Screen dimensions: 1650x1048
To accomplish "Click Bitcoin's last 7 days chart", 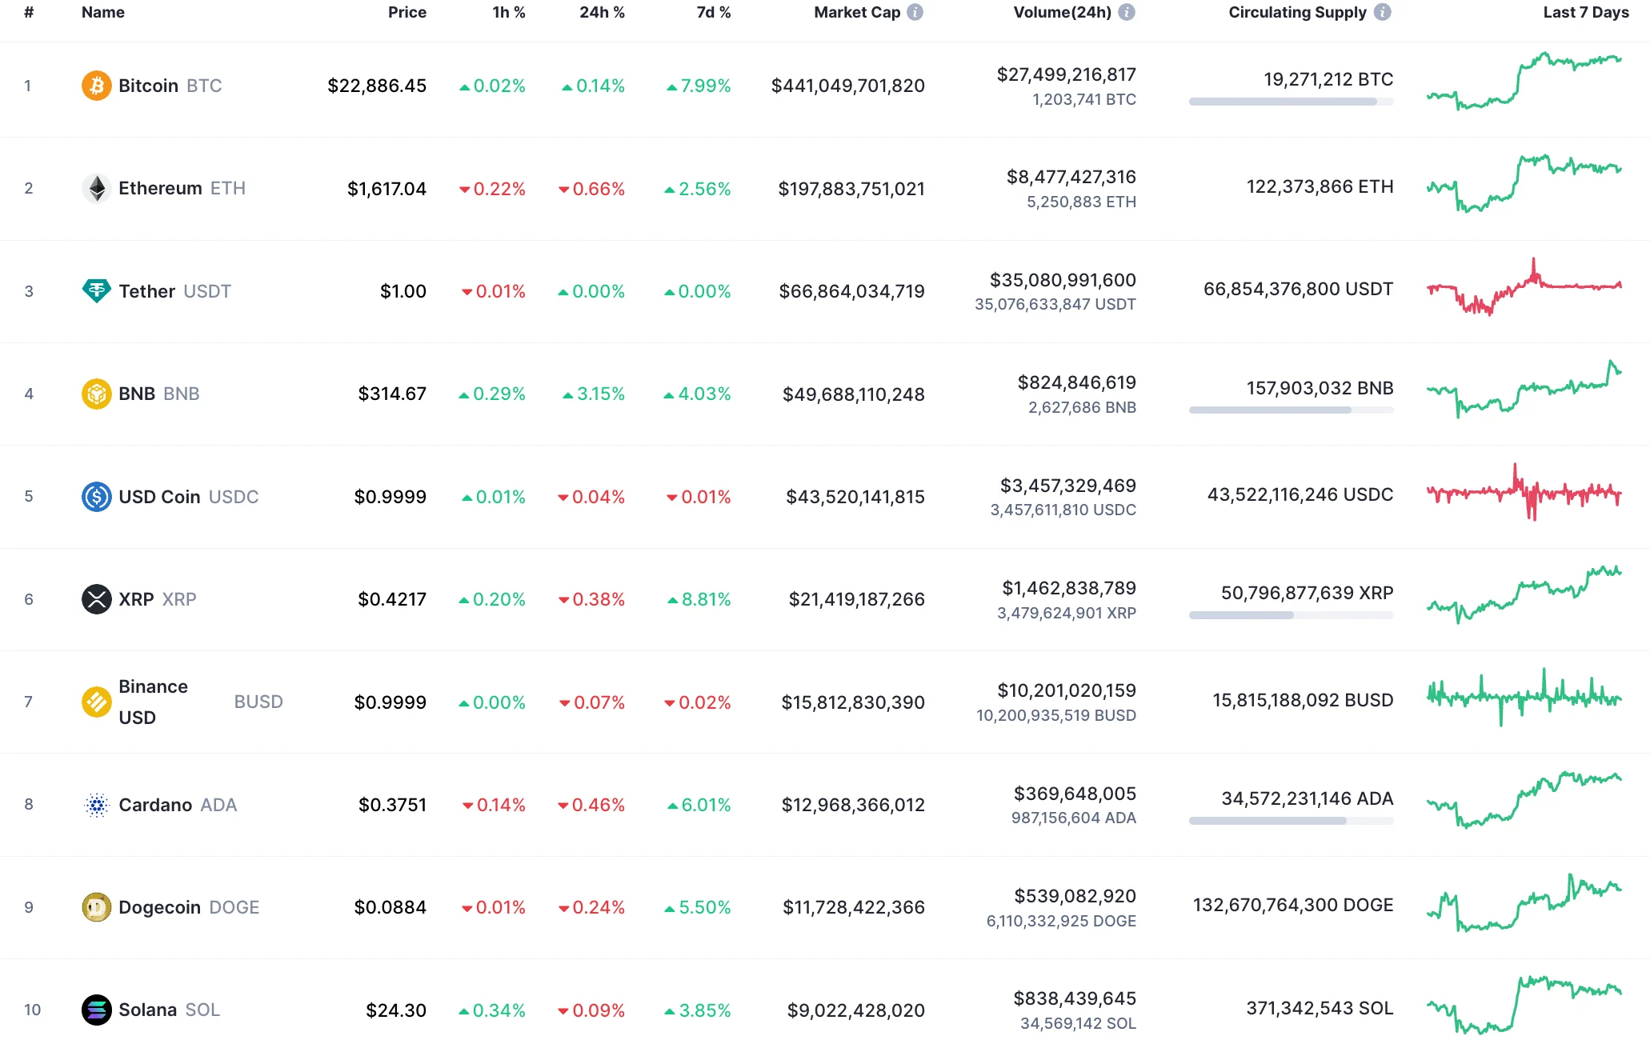I will pyautogui.click(x=1525, y=86).
